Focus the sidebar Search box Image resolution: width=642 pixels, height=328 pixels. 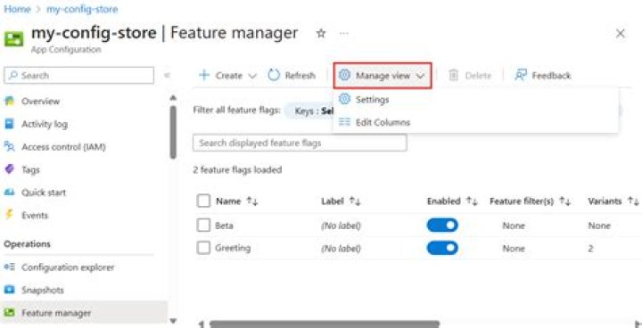pyautogui.click(x=79, y=76)
